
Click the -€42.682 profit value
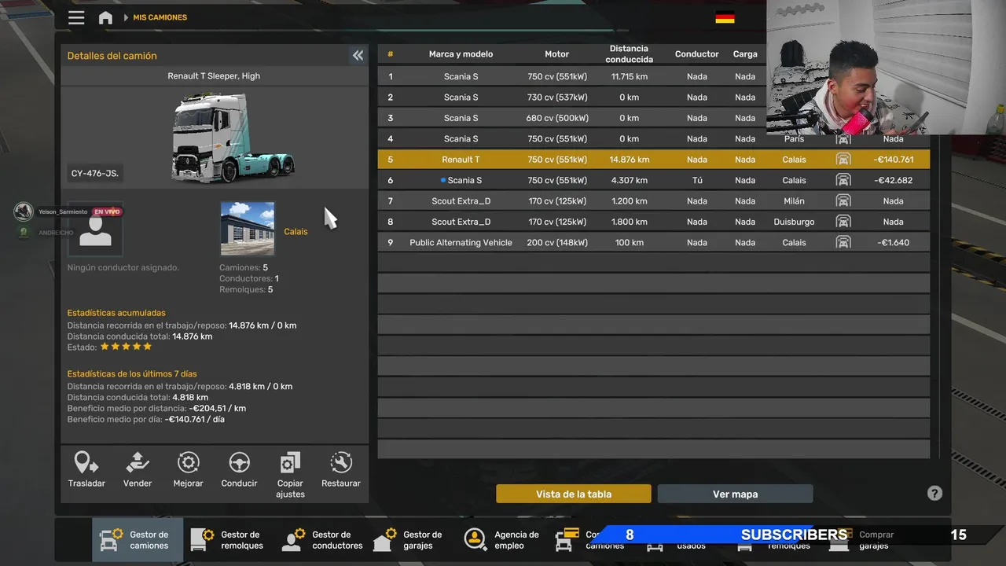coord(893,180)
